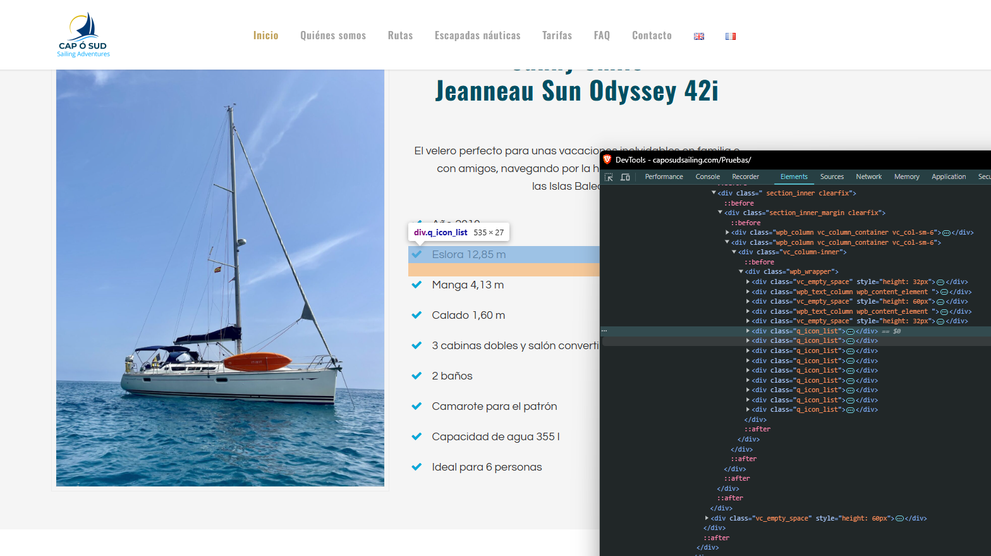Click the text Calado 1,60 m

point(468,315)
